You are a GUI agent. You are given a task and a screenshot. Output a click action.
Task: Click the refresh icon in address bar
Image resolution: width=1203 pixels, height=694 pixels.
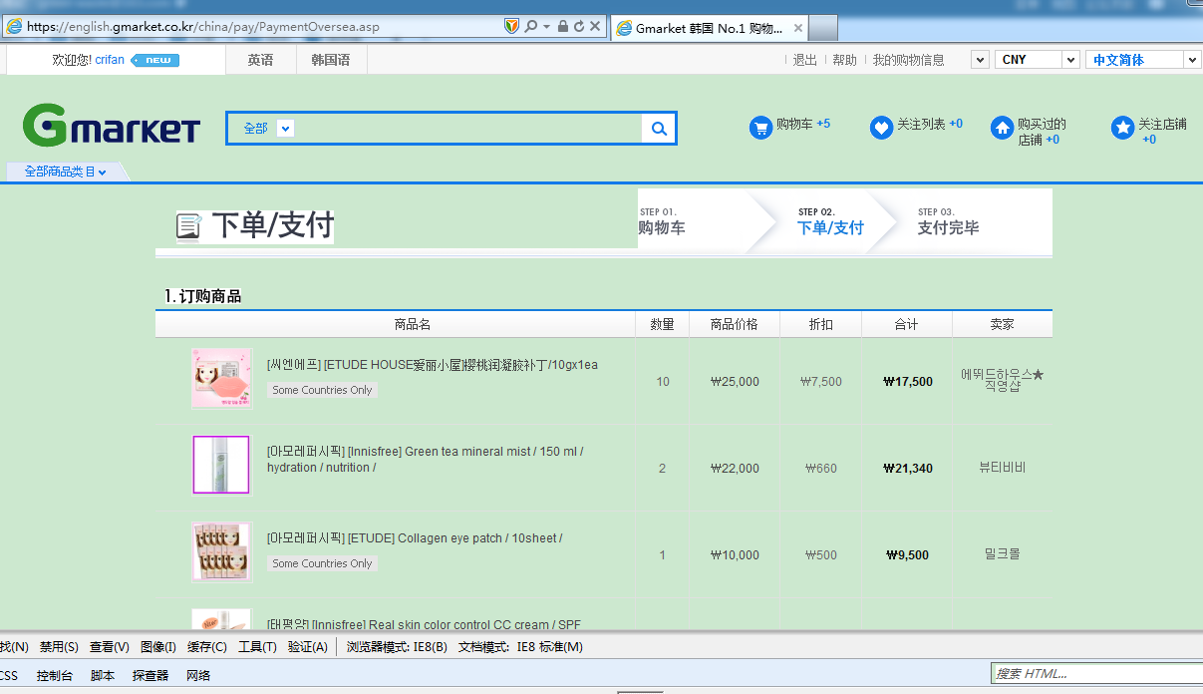pos(579,26)
